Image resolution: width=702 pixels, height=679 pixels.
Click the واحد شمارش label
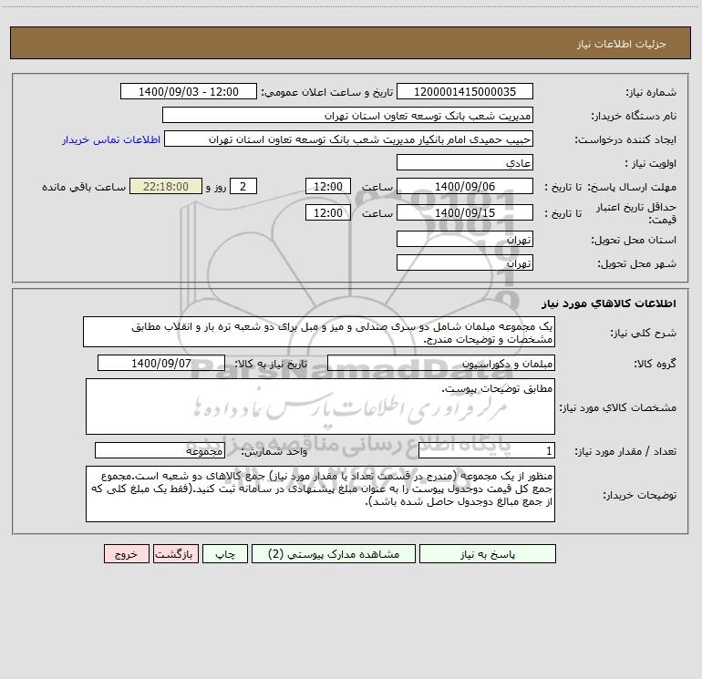click(274, 451)
